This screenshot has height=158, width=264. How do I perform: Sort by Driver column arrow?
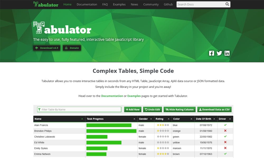click(x=230, y=119)
